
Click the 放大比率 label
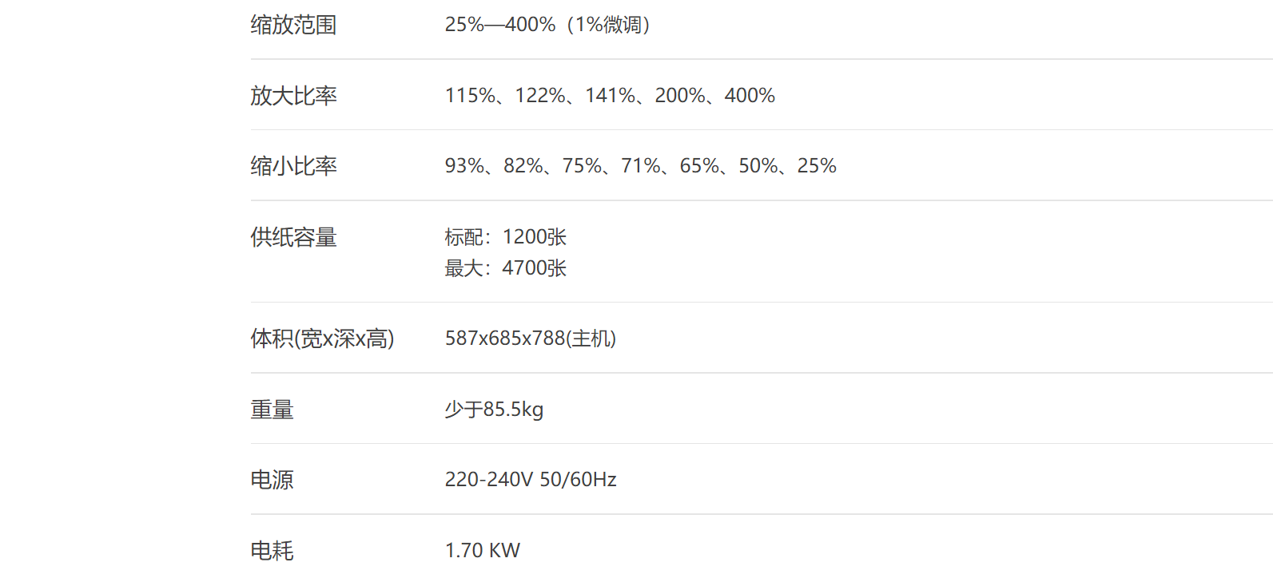293,96
